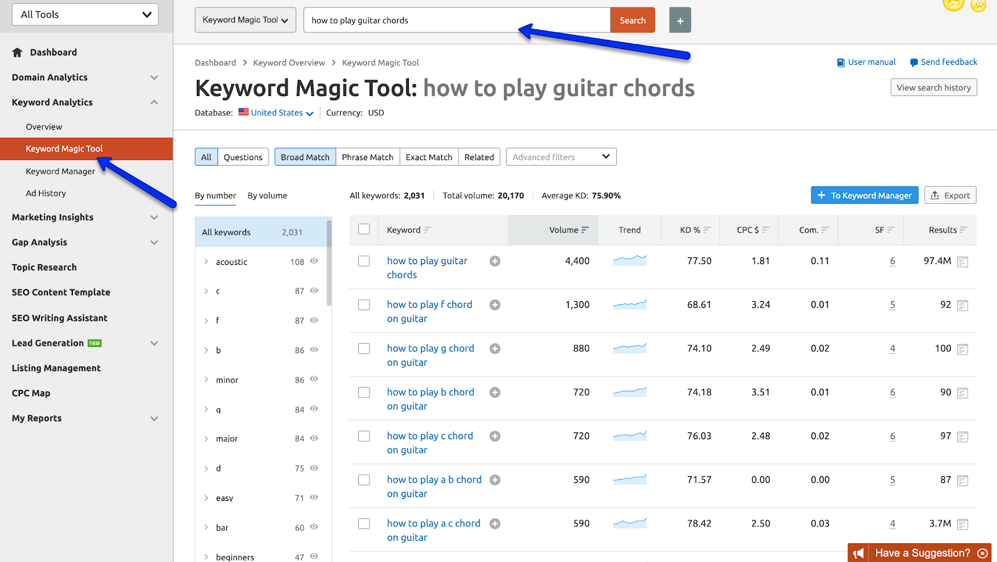Switch to the Related tab
This screenshot has width=997, height=562.
tap(479, 157)
